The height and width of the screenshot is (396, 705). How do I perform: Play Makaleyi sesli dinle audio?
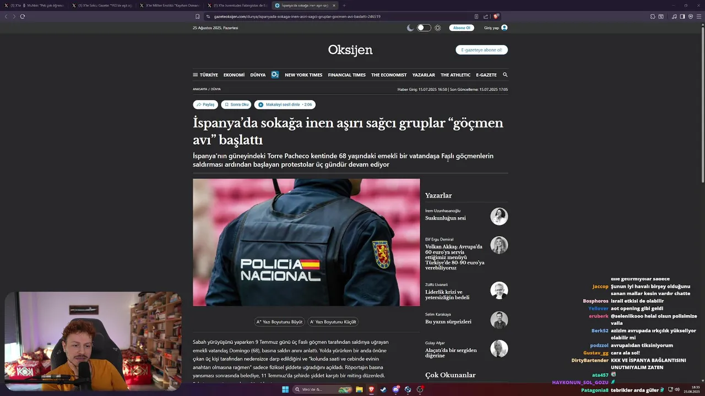285,105
